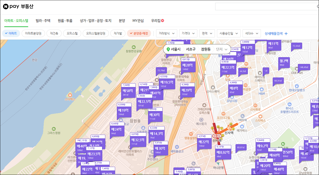Select the 72.79㎡ area marker

pos(161,71)
